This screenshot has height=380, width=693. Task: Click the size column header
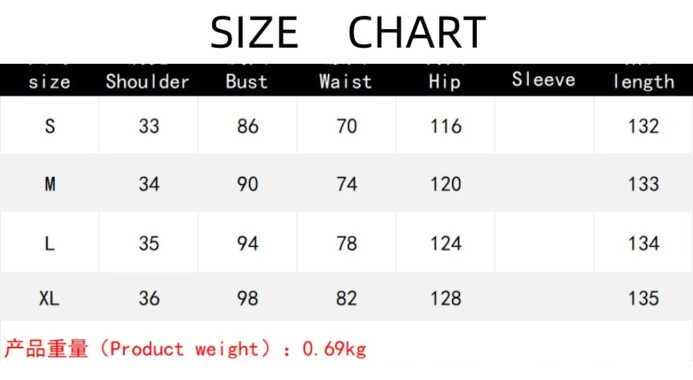tap(49, 82)
